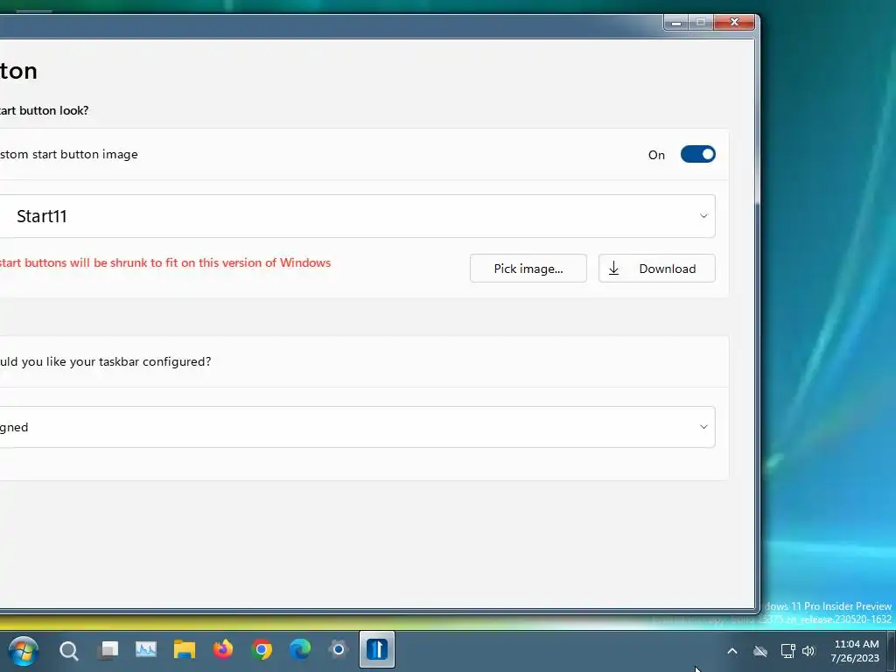Expand the taskbar alignment dropdown
The image size is (896, 672).
(357, 427)
